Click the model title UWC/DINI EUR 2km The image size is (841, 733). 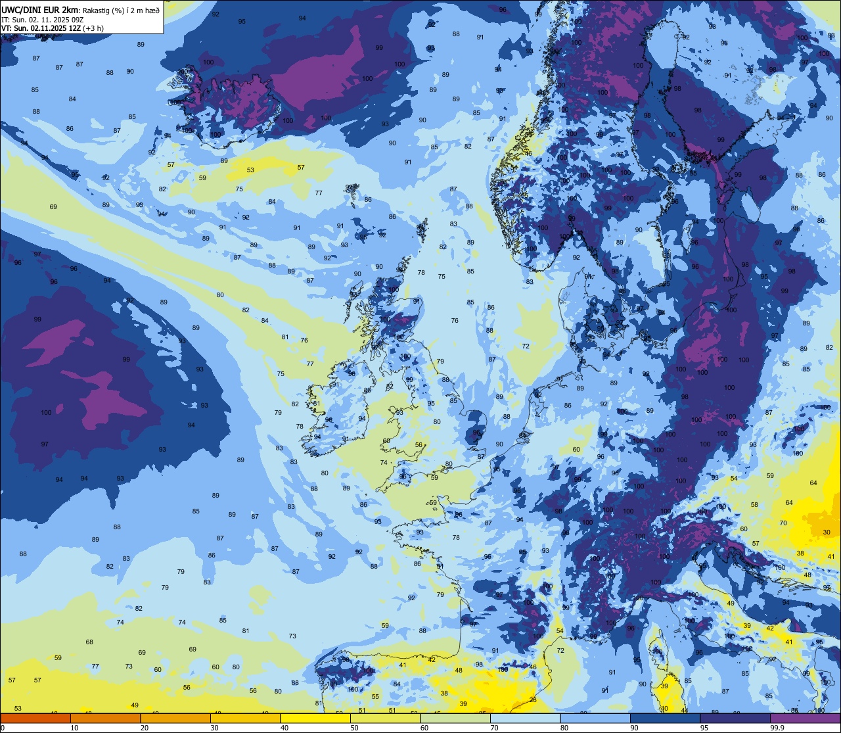(40, 10)
